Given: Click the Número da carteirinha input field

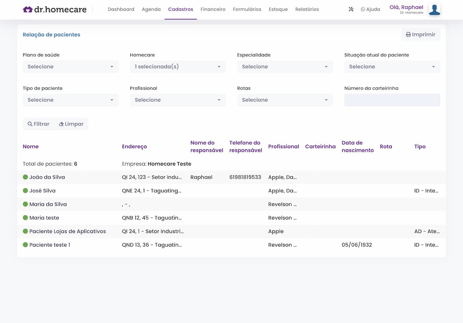Looking at the screenshot, I should 392,100.
